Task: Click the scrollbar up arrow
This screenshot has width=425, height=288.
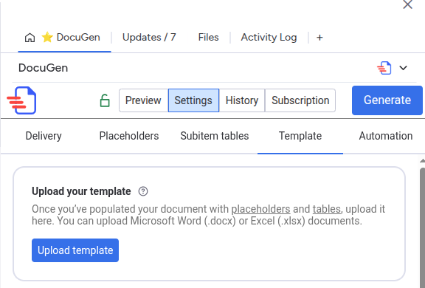Action: tap(422, 161)
